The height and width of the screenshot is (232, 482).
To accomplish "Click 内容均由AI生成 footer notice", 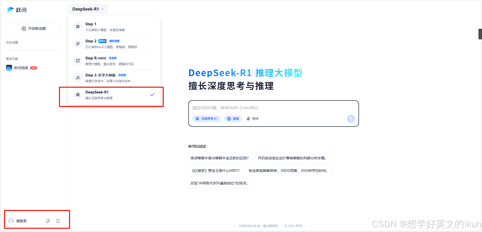I will [x=258, y=226].
